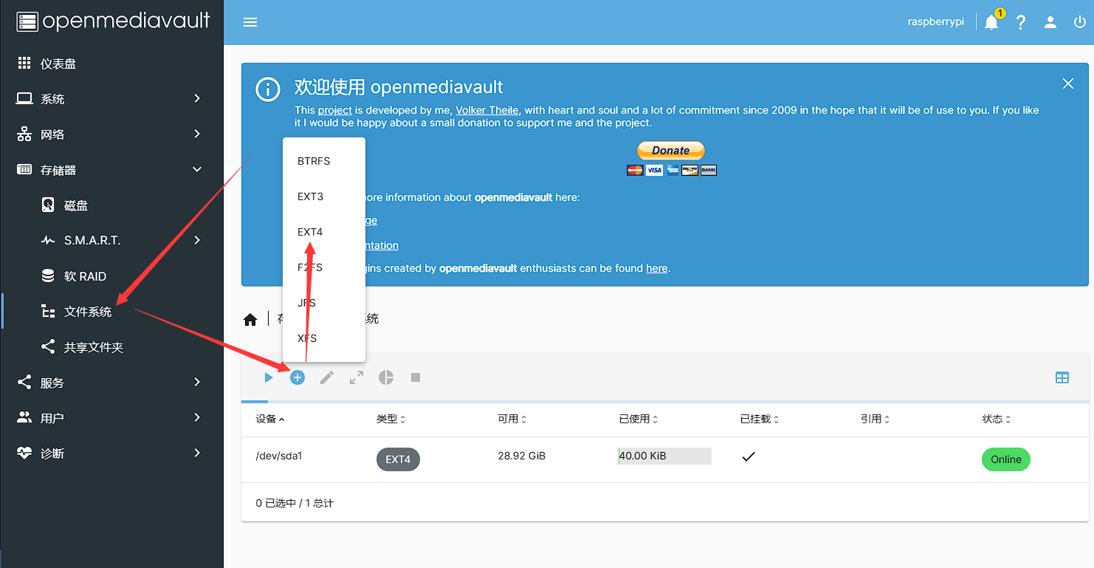
Task: Sort by 设备 column header
Action: [270, 419]
